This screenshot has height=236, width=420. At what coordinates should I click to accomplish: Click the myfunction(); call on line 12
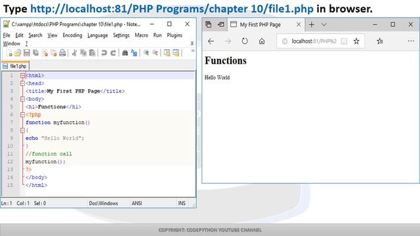[45, 162]
